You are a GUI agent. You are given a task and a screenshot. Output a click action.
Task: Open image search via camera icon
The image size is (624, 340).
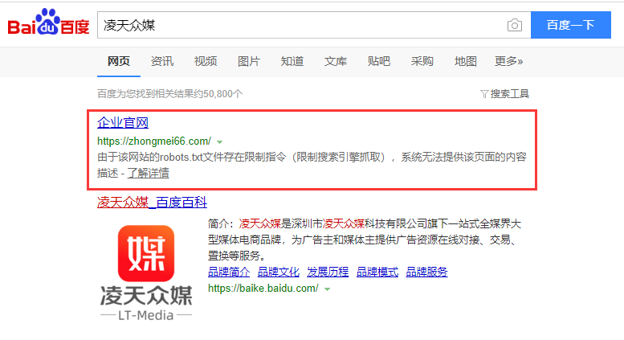[x=515, y=25]
